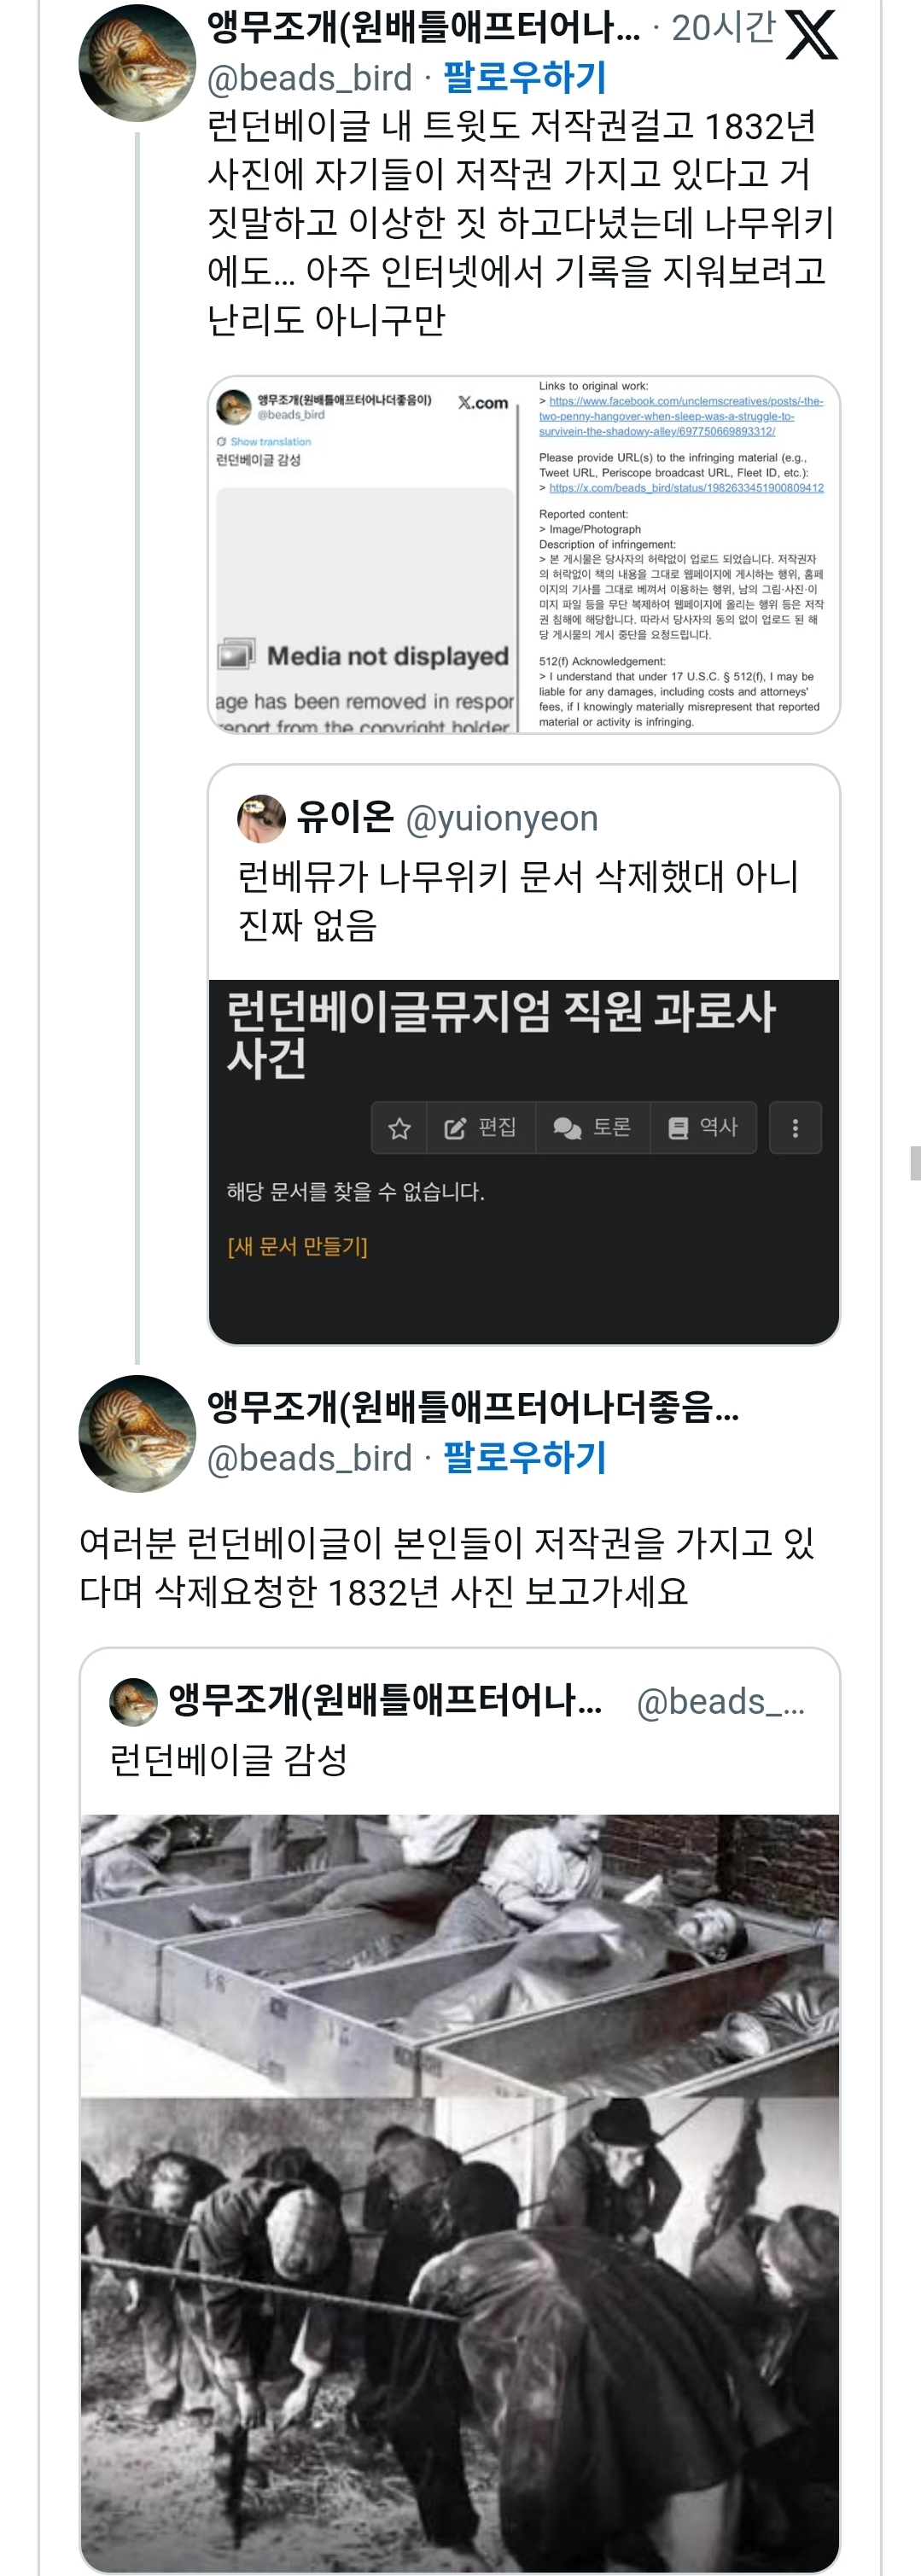Image resolution: width=921 pixels, height=2576 pixels.
Task: Click the top @beads_bird handle
Action: [309, 78]
